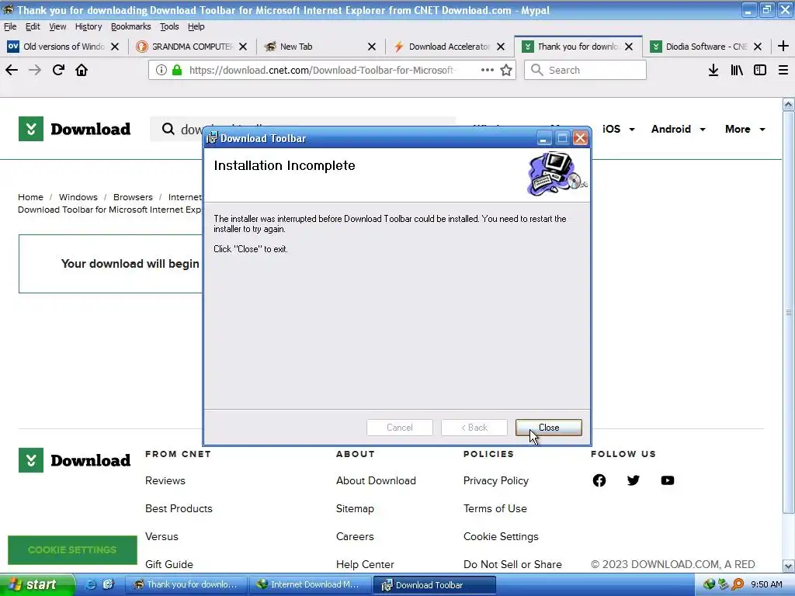Open the Windows start button
Screen dimensions: 795x596
[x=36, y=585]
